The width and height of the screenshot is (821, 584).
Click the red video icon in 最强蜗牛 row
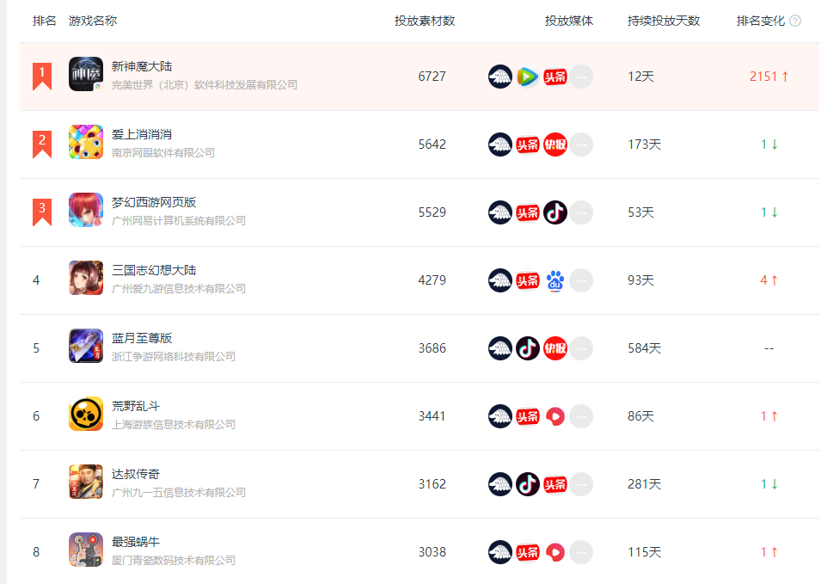[x=555, y=552]
